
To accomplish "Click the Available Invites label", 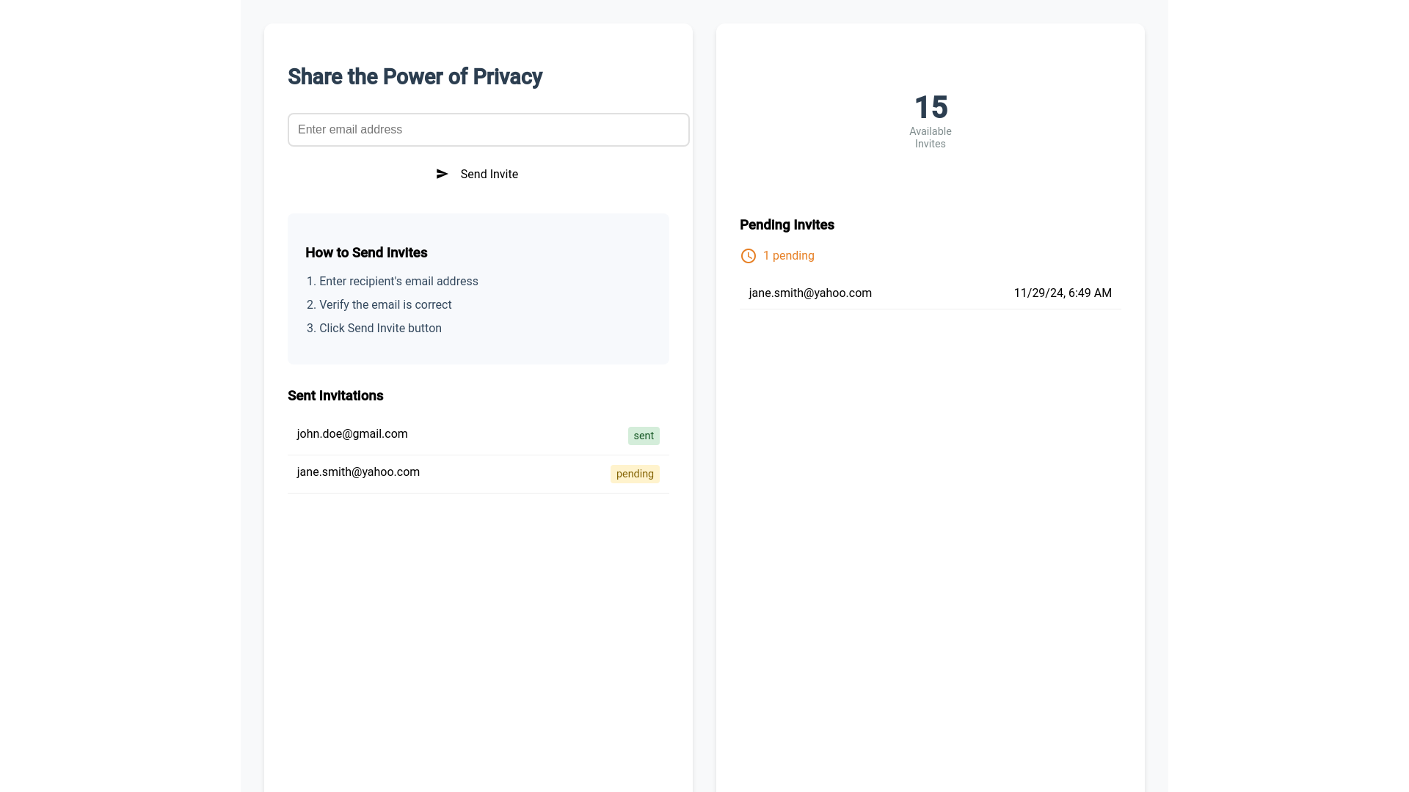I will point(930,137).
